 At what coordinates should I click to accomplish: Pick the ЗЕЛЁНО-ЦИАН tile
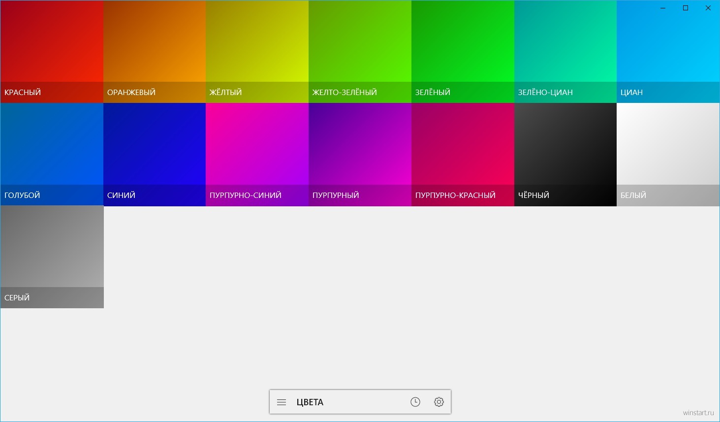click(x=565, y=52)
